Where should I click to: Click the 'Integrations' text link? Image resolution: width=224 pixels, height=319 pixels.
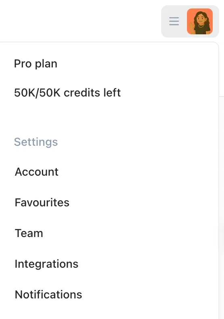coord(46,264)
